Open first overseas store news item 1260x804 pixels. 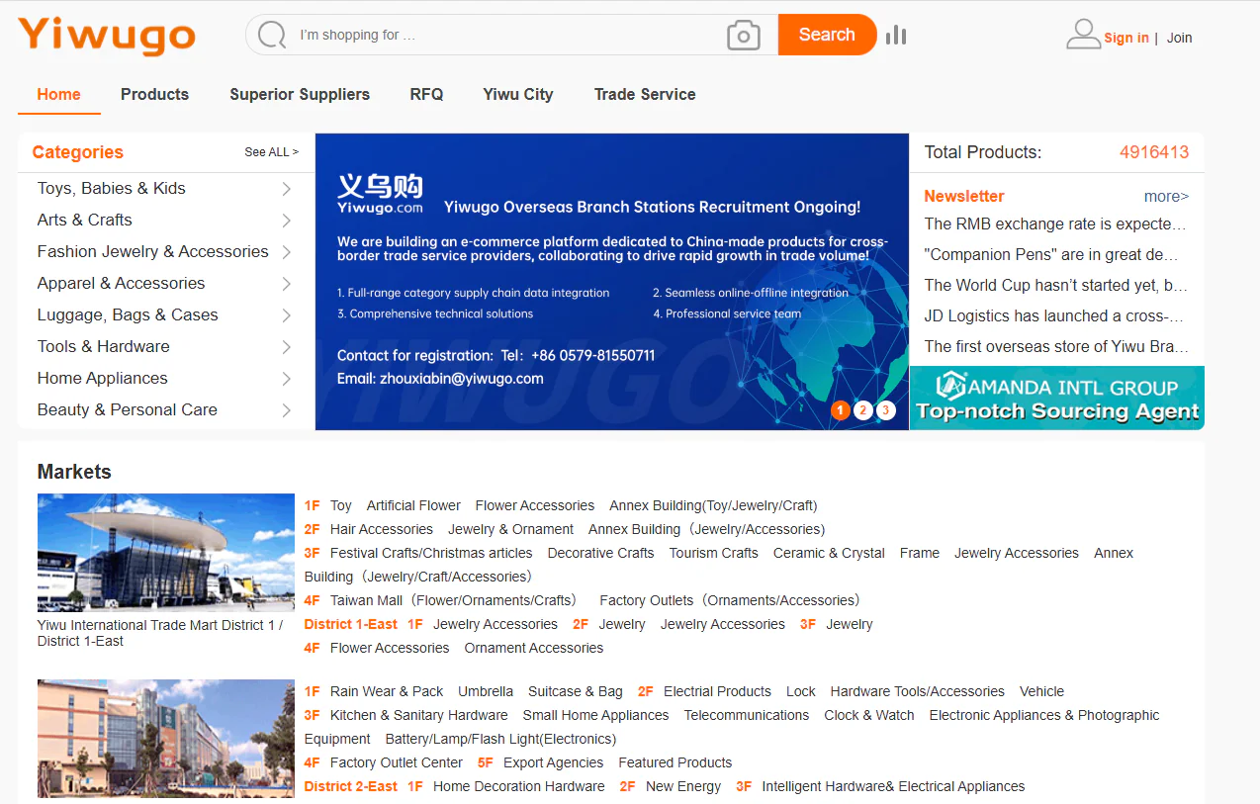click(1056, 347)
